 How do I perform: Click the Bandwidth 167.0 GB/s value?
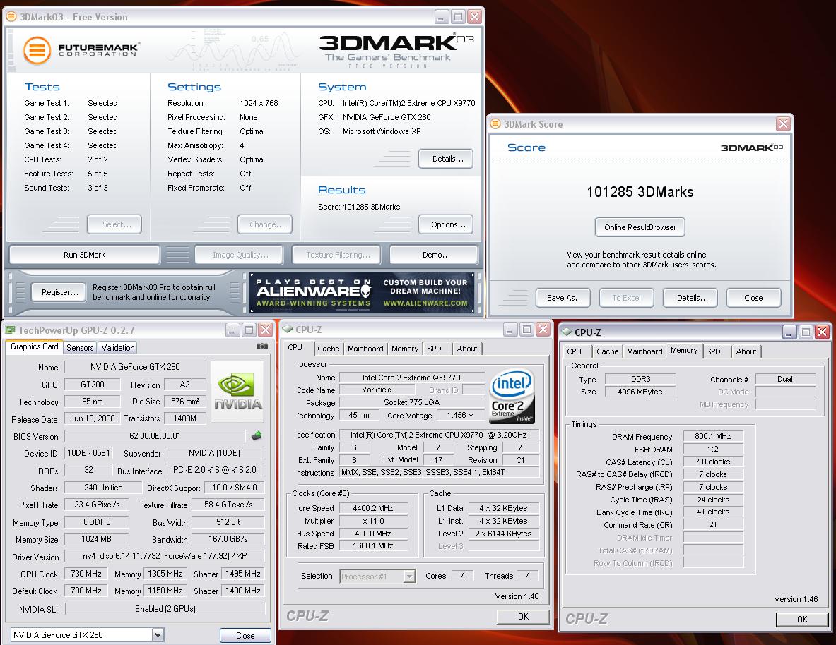(228, 539)
